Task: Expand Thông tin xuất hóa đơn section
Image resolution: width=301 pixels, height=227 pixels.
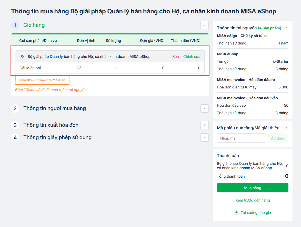Action: coord(204,125)
